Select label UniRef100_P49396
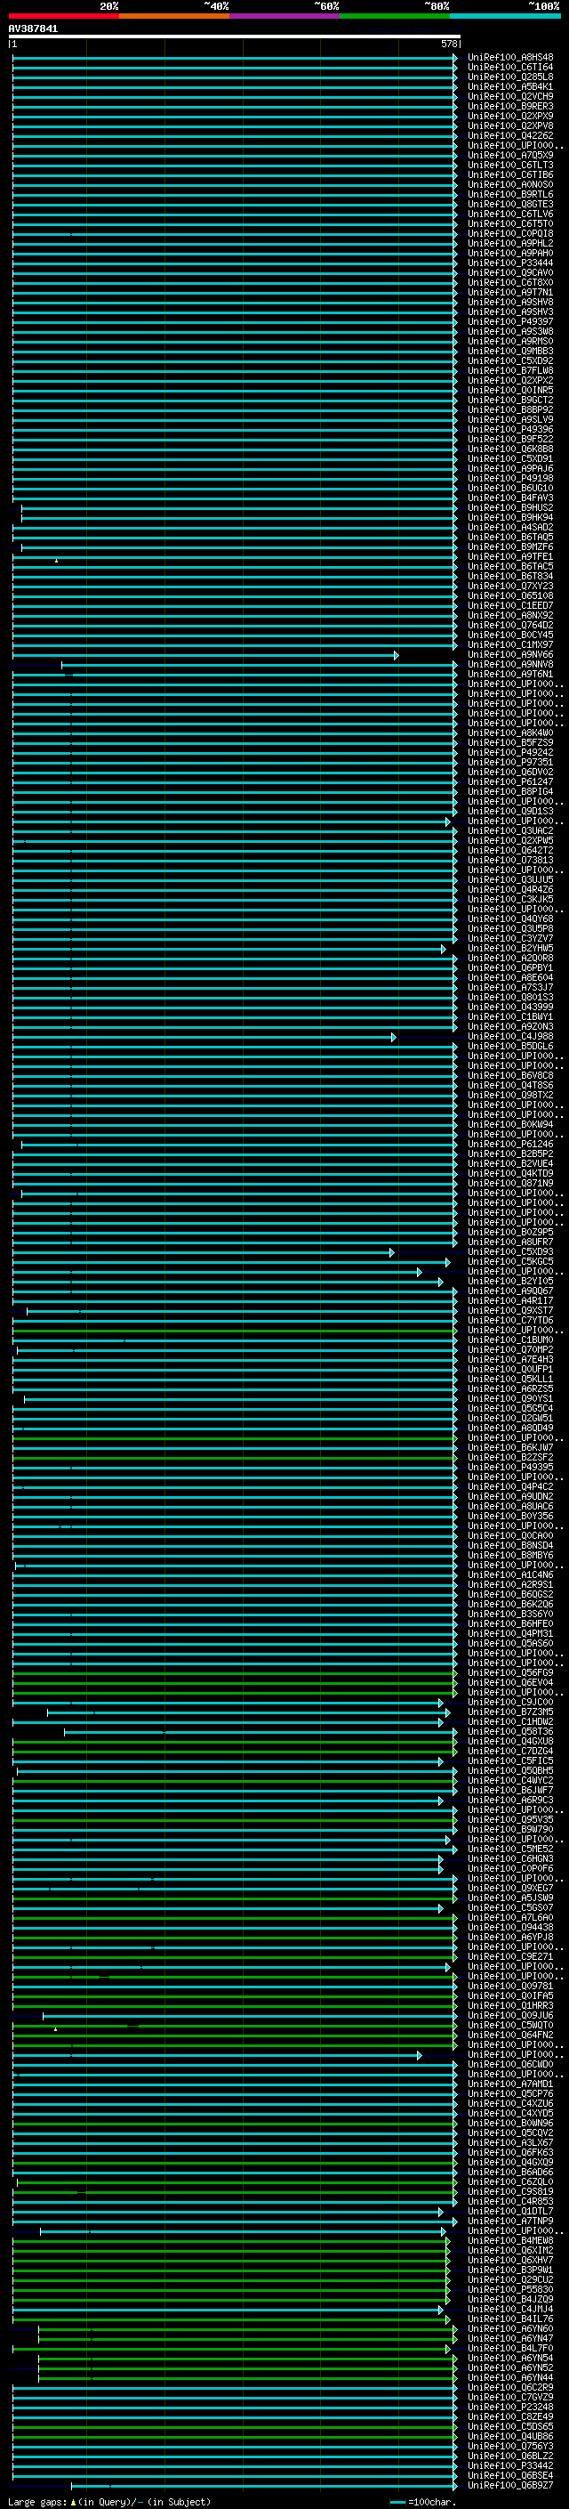This screenshot has width=569, height=2509. [510, 430]
